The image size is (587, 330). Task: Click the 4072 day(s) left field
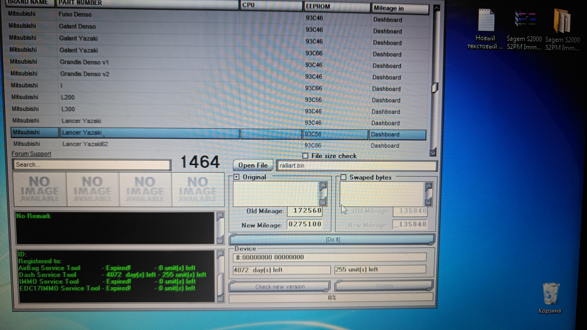[281, 270]
